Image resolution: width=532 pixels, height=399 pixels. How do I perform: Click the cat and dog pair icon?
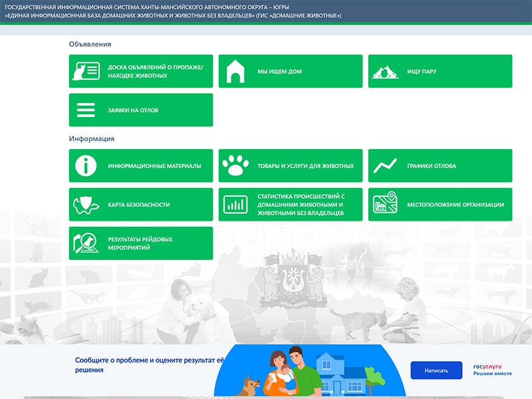pos(385,72)
